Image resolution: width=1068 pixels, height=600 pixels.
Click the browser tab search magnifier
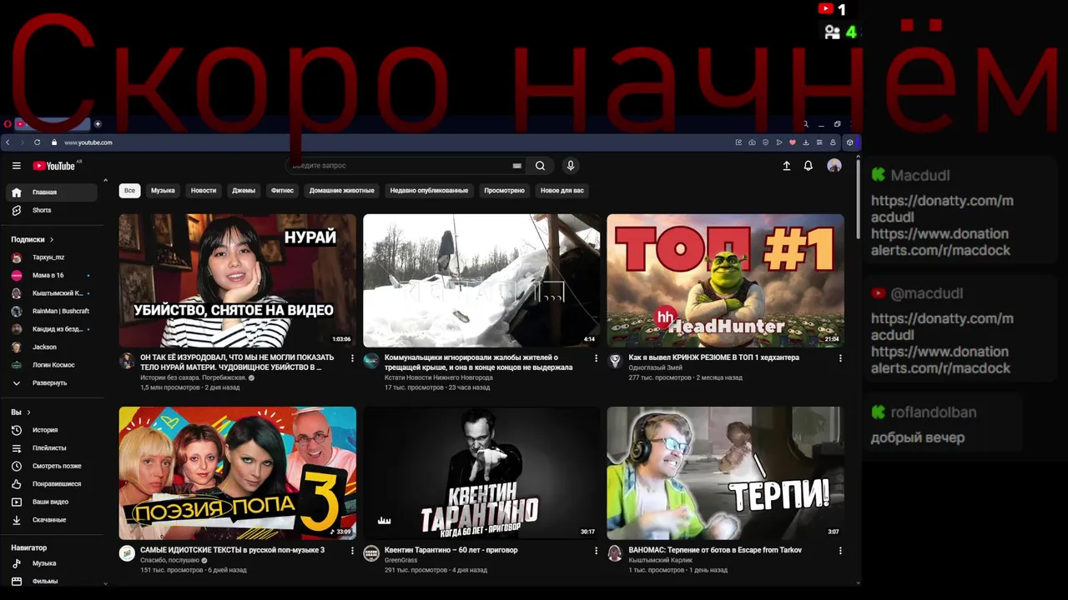pyautogui.click(x=805, y=124)
